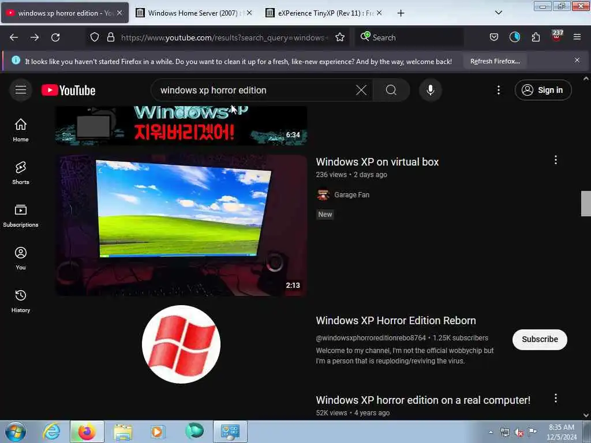591x443 pixels.
Task: Show hidden tray icons arrow
Action: coord(491,432)
